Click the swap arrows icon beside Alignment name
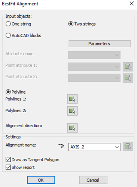137x187 pixels. click(61, 146)
